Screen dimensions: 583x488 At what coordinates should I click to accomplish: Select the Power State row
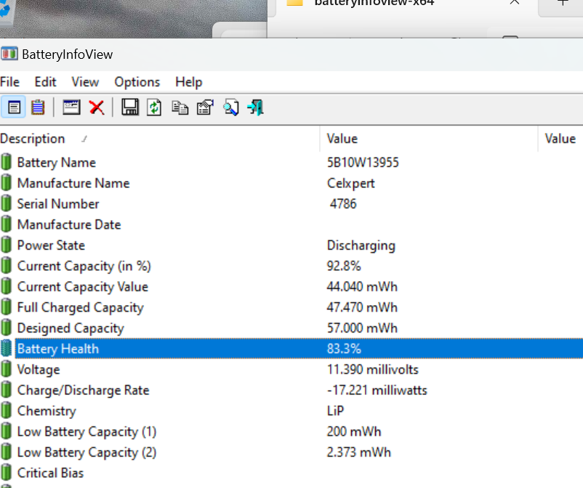[x=291, y=245]
